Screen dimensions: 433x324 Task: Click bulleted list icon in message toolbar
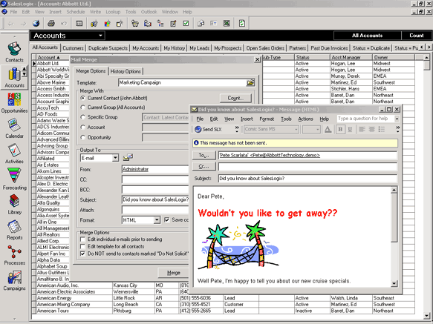382,129
